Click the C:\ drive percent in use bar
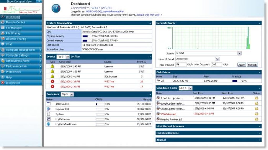 [236, 81]
